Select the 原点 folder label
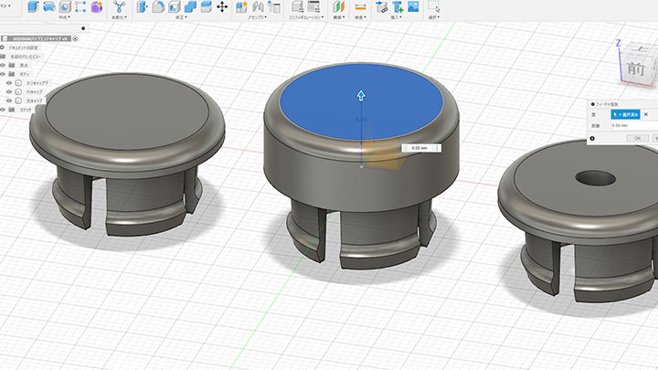The width and height of the screenshot is (658, 370). (x=24, y=66)
